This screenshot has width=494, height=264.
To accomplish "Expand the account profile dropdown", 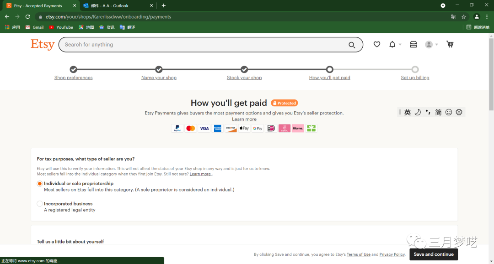I will point(431,44).
